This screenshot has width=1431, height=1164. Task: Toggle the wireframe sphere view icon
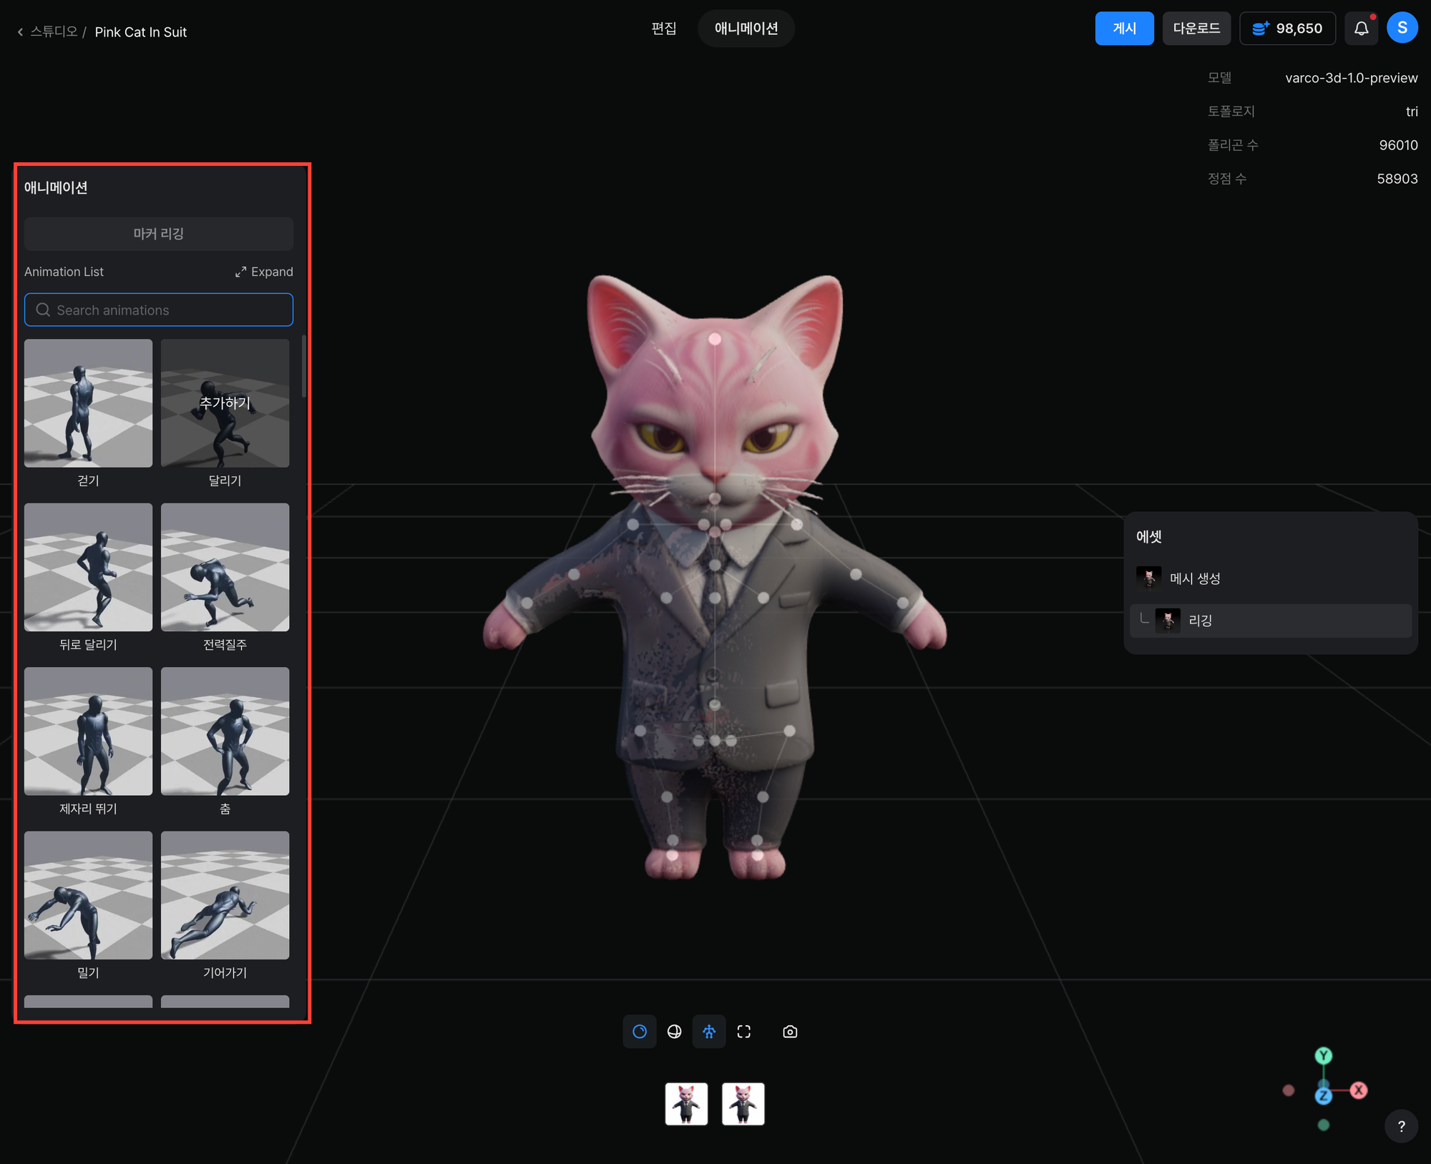(x=674, y=1031)
